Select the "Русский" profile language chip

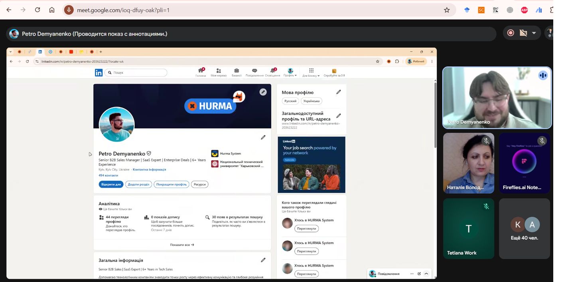click(x=290, y=101)
